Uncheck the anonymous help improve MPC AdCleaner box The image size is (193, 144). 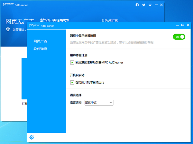(x=72, y=62)
